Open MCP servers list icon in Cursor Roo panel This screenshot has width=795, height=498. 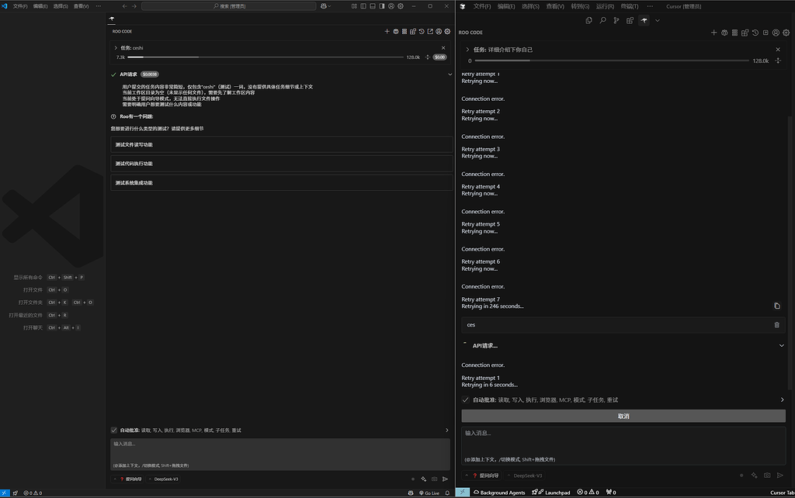734,33
